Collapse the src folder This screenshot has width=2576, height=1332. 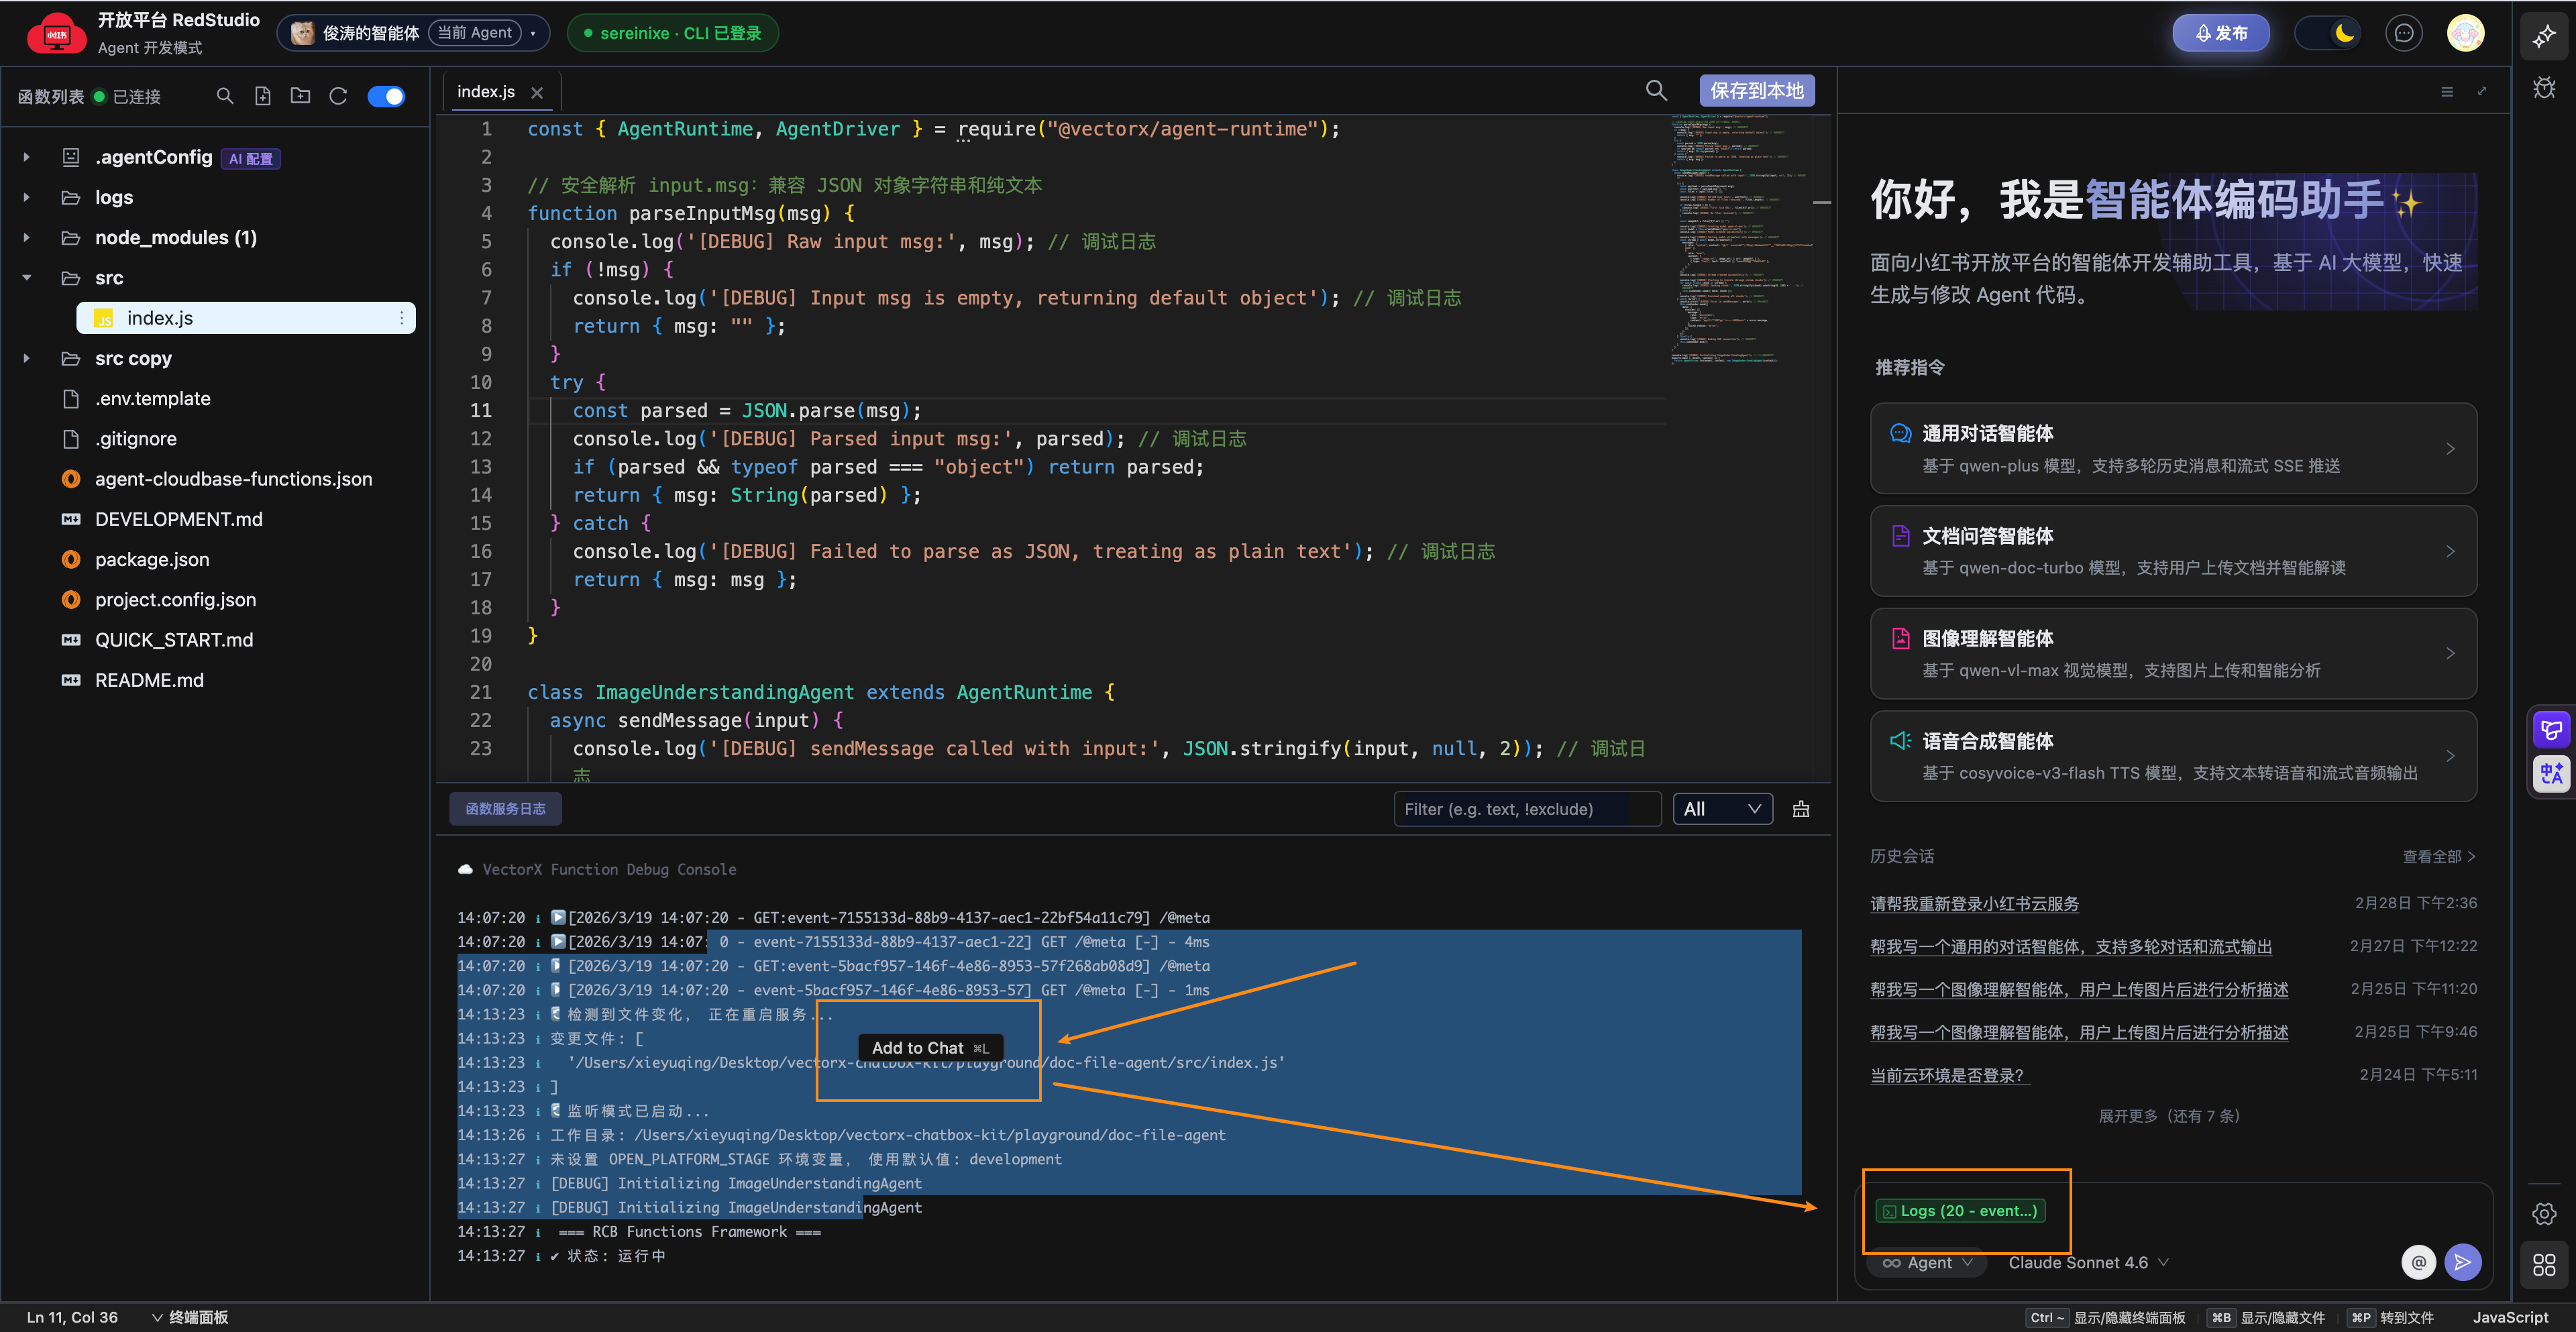point(27,278)
